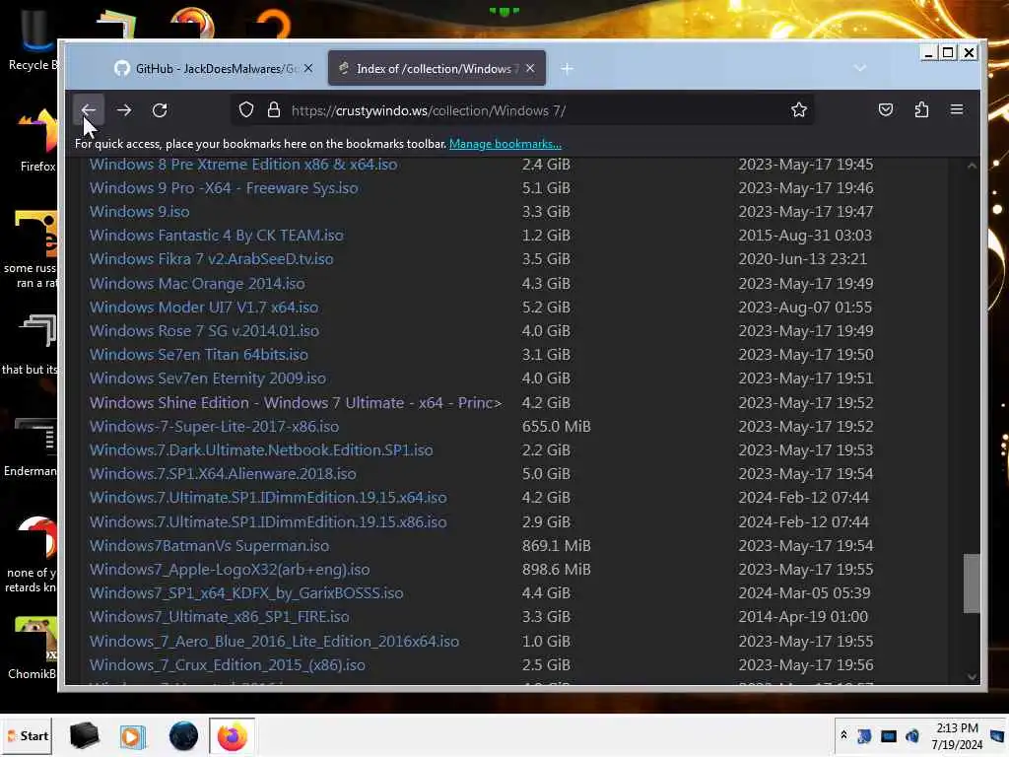Open the Pocket save icon
Screen dimensions: 1009x757
[886, 110]
